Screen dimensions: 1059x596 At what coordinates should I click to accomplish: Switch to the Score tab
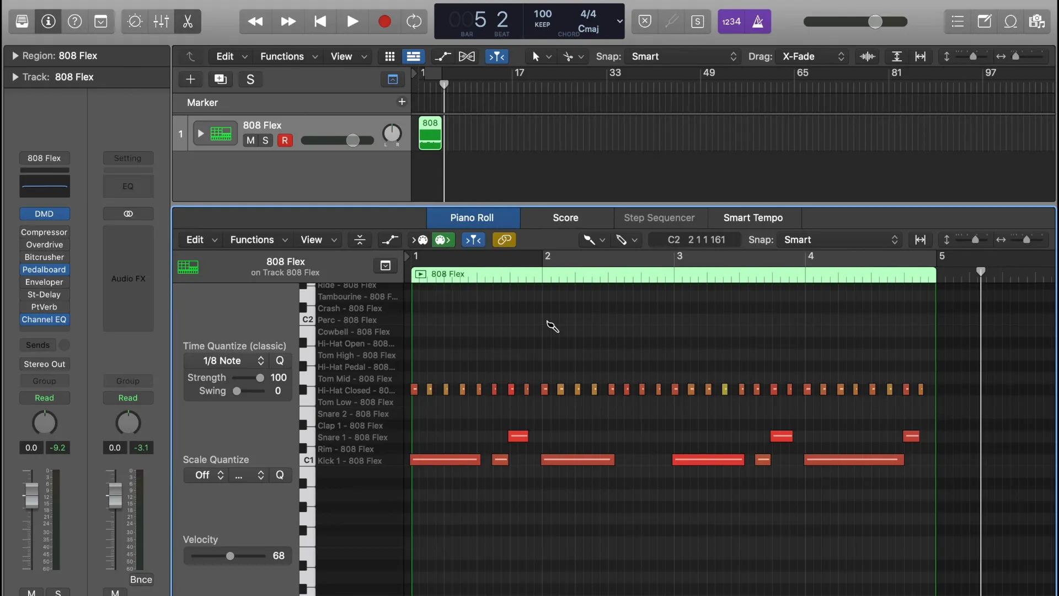[565, 219]
